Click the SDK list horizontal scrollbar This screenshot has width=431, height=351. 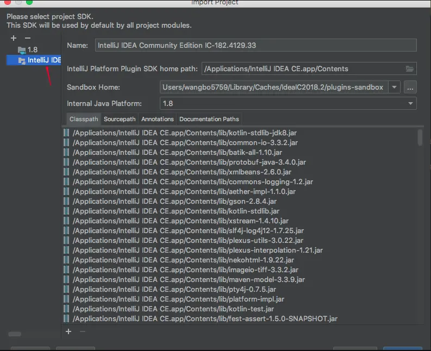pos(15,334)
